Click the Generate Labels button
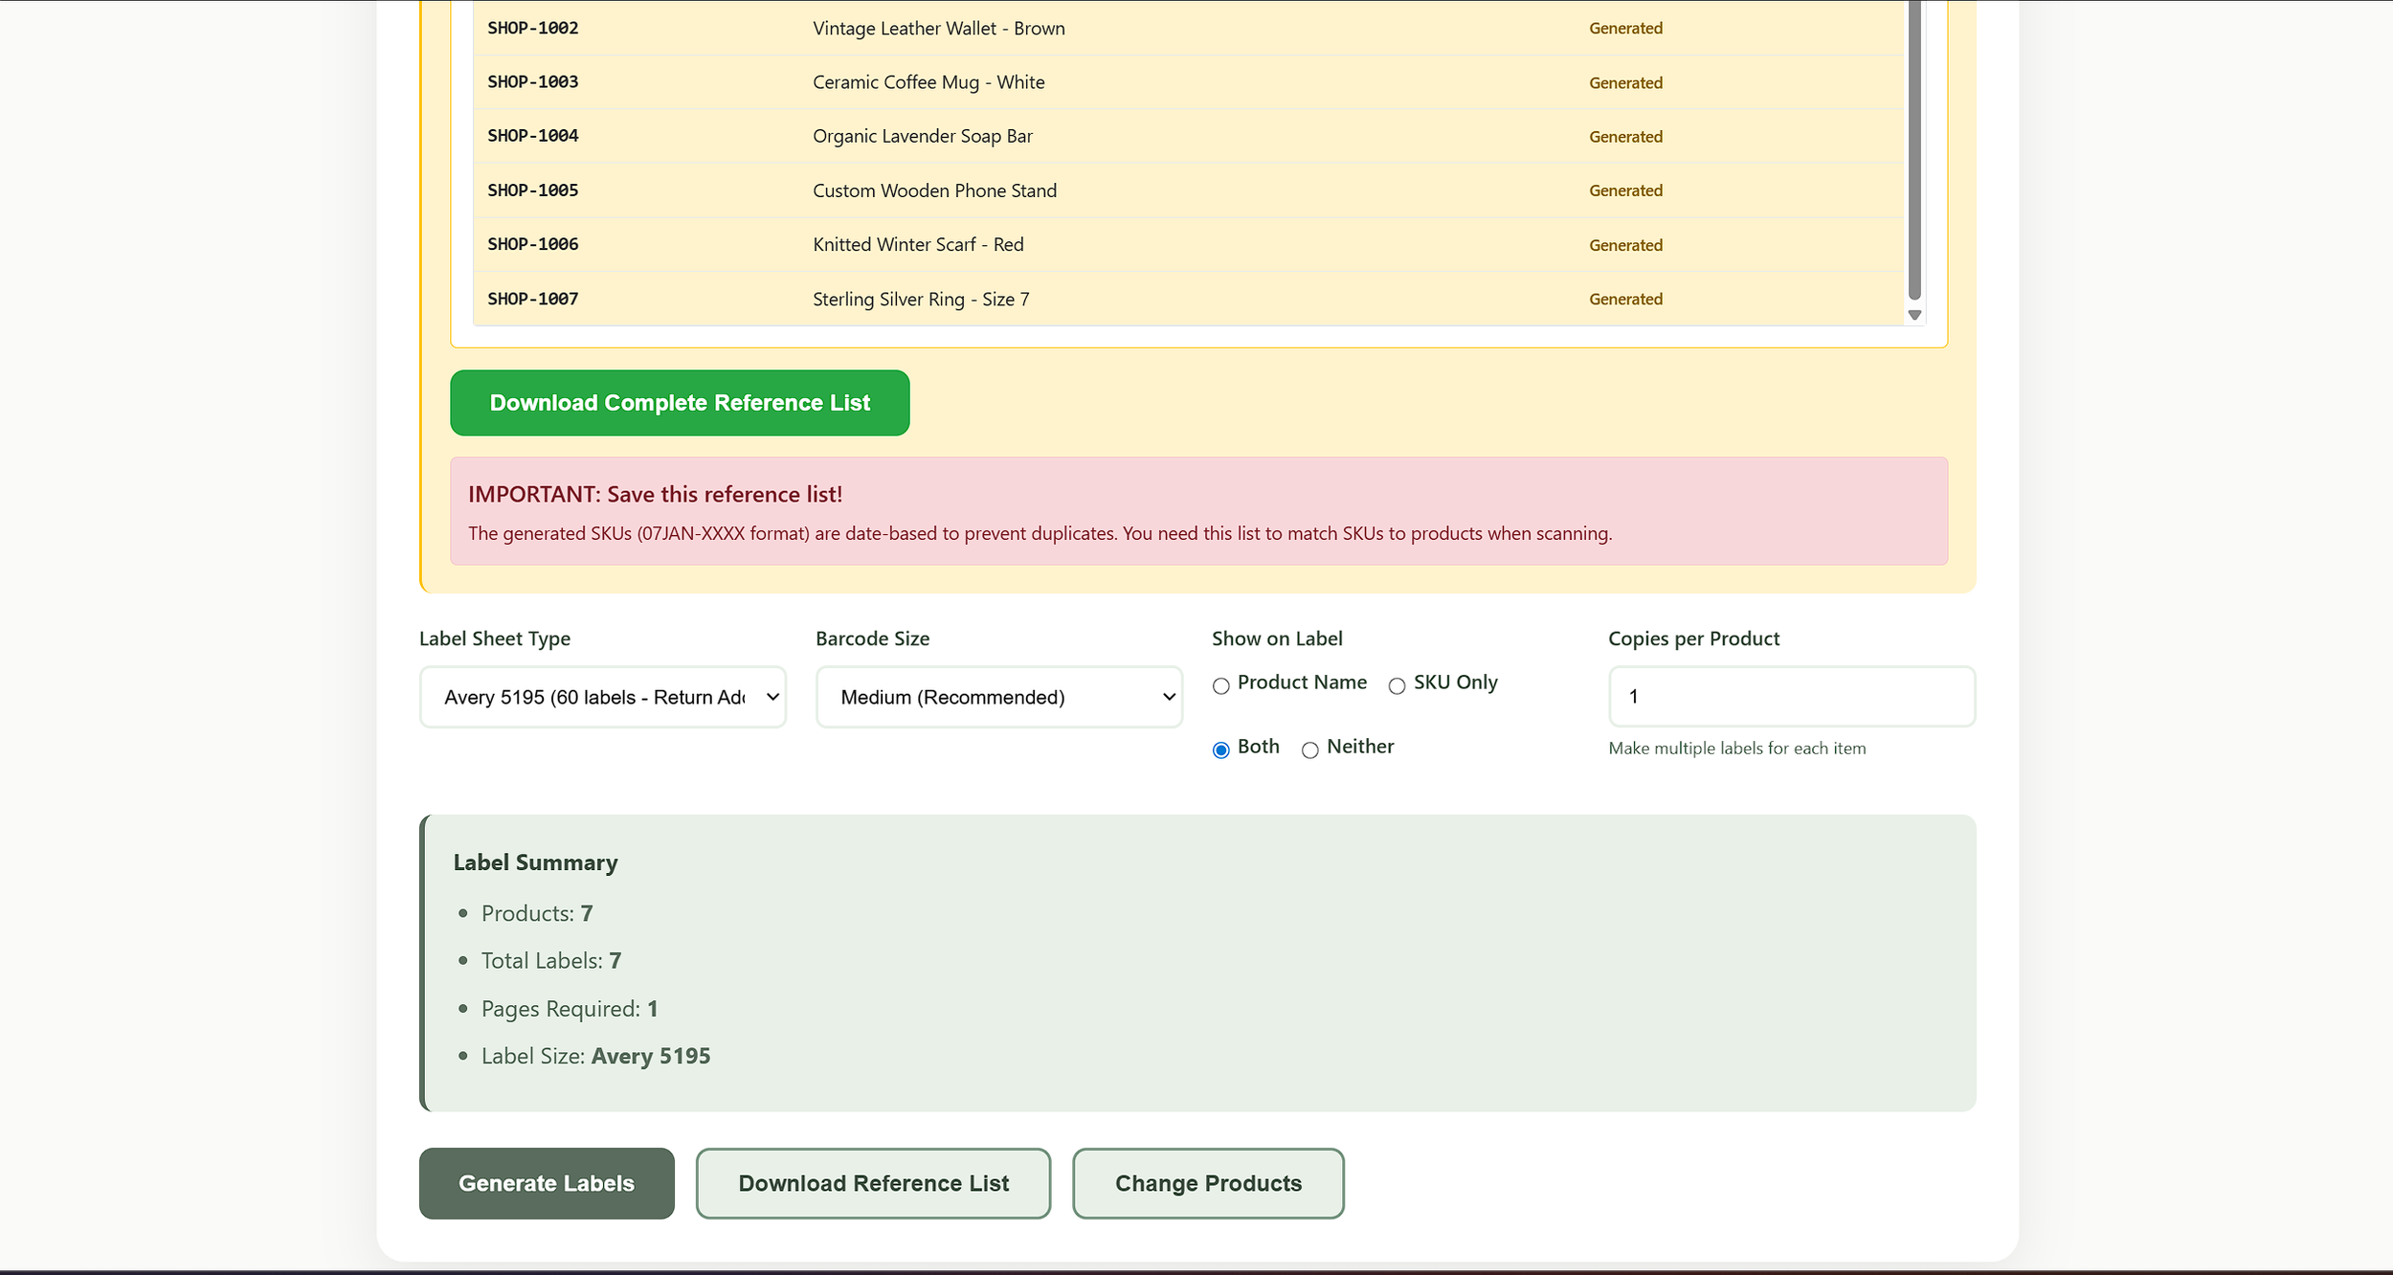This screenshot has width=2393, height=1275. coord(546,1183)
